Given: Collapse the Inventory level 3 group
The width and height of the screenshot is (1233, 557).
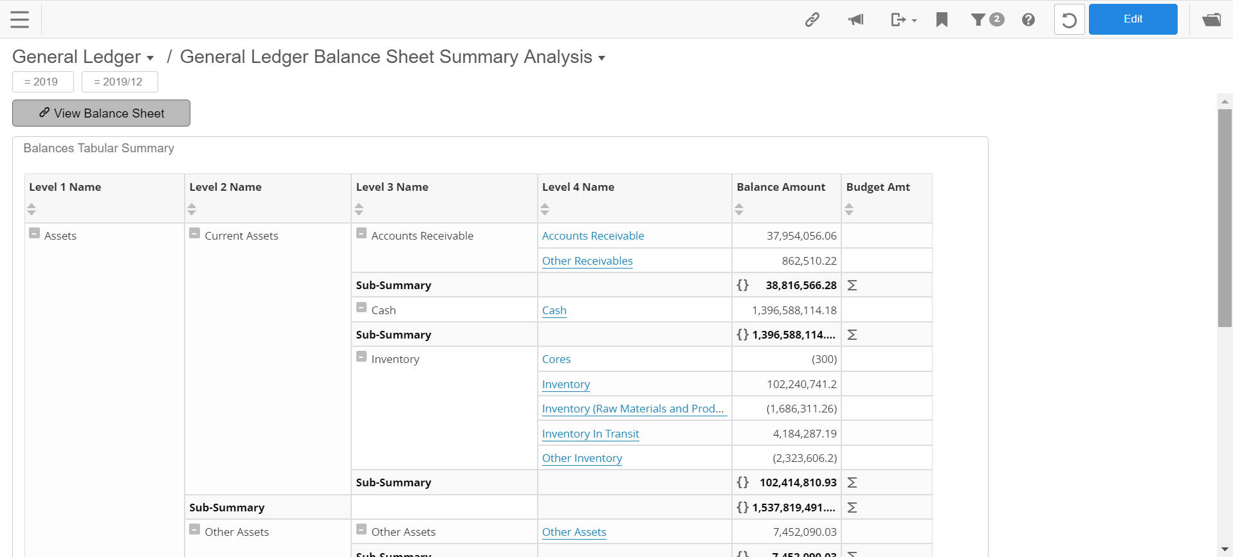Looking at the screenshot, I should point(361,357).
